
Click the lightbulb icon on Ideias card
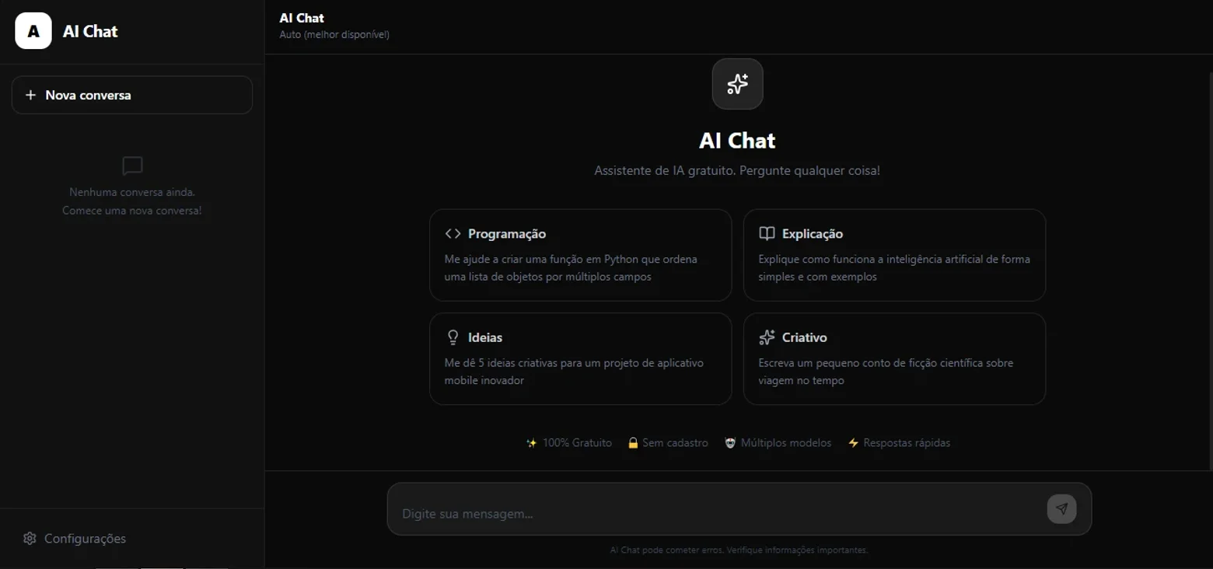click(x=453, y=337)
